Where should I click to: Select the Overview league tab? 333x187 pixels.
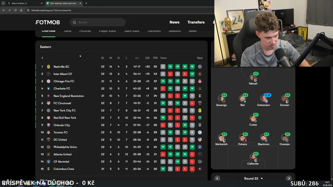point(49,31)
